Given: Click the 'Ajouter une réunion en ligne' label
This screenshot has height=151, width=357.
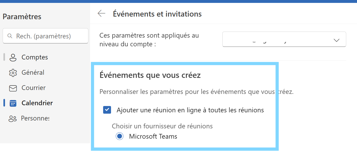Looking at the screenshot, I should pyautogui.click(x=190, y=110).
